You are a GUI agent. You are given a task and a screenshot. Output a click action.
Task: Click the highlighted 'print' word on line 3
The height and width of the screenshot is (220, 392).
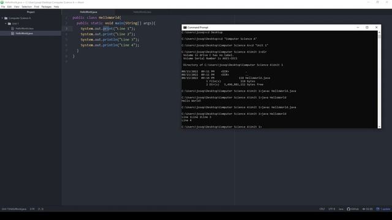point(108,29)
